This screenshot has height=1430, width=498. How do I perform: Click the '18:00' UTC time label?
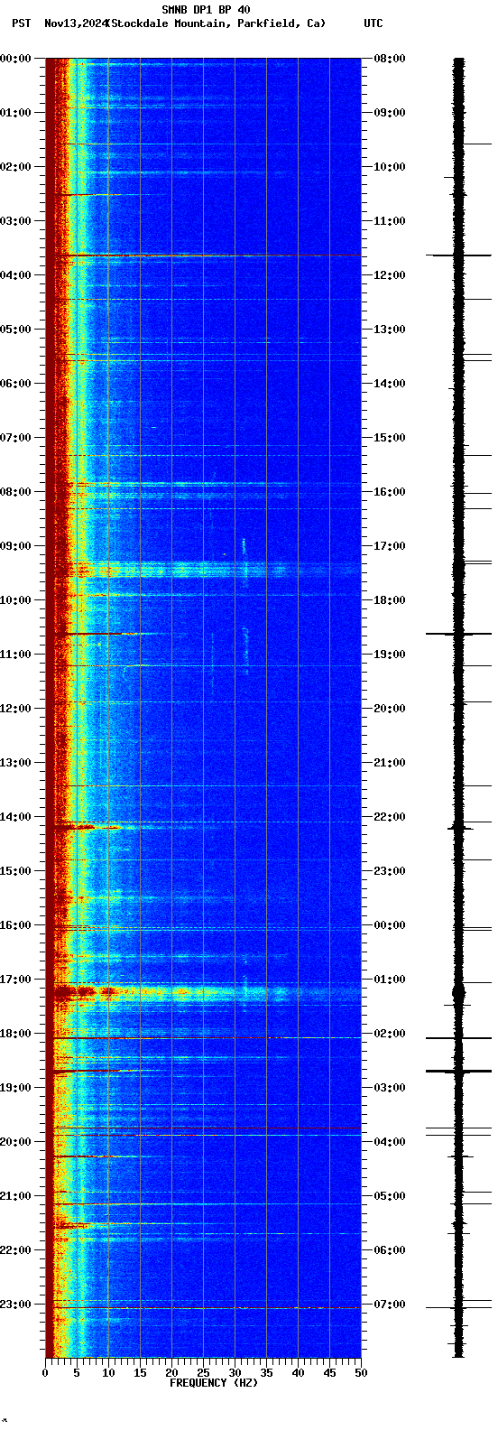click(390, 600)
